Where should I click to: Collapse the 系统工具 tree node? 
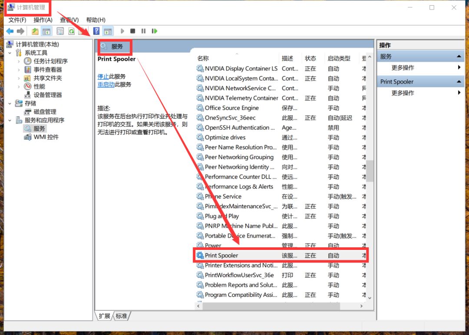coord(10,53)
